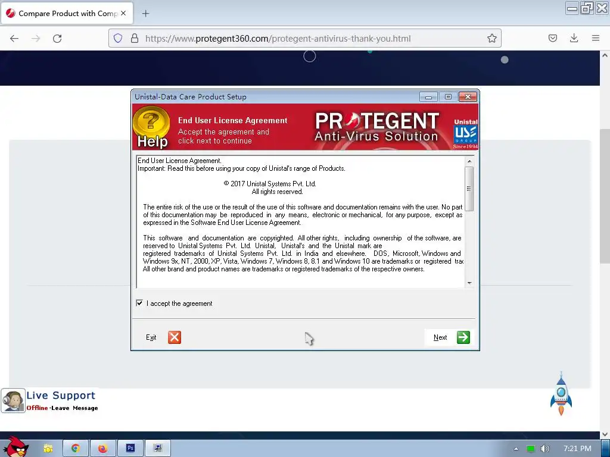
Task: Click the rocket scroll-to-top icon
Action: pos(561,394)
